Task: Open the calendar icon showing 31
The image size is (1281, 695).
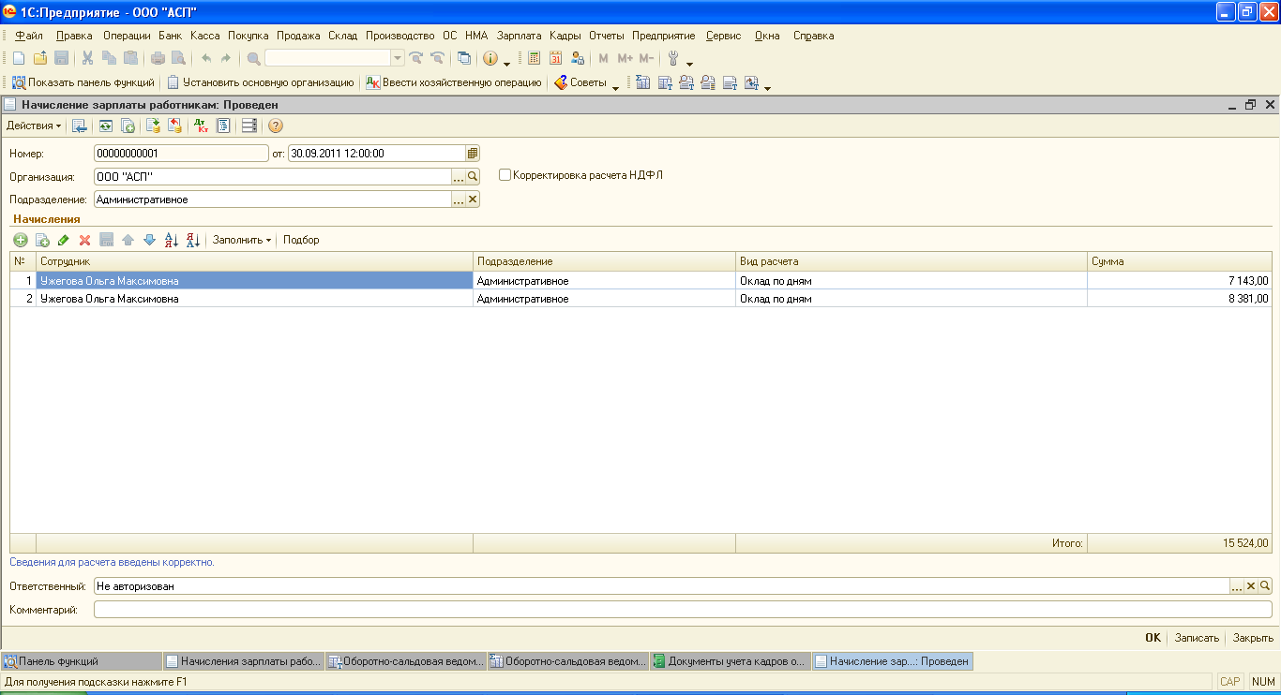Action: point(555,58)
